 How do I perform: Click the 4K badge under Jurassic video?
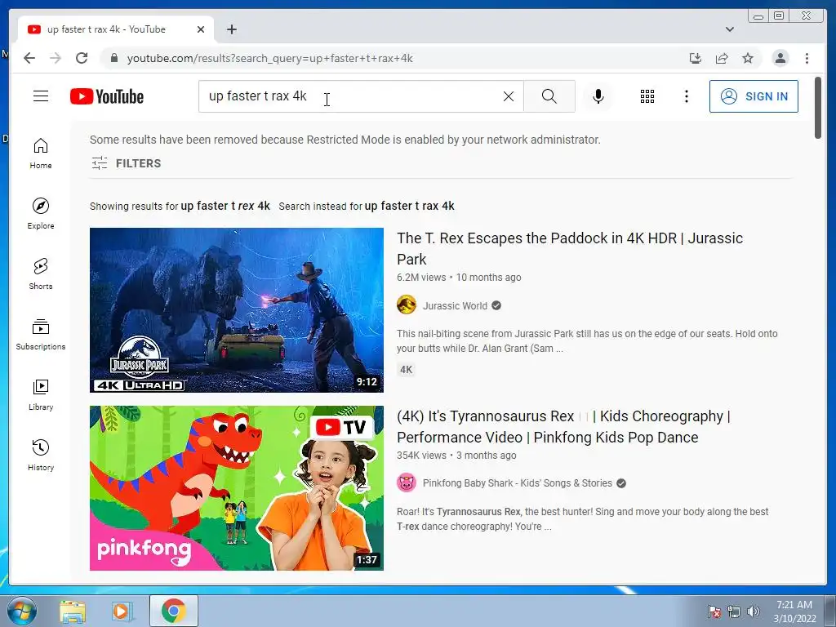coord(407,370)
